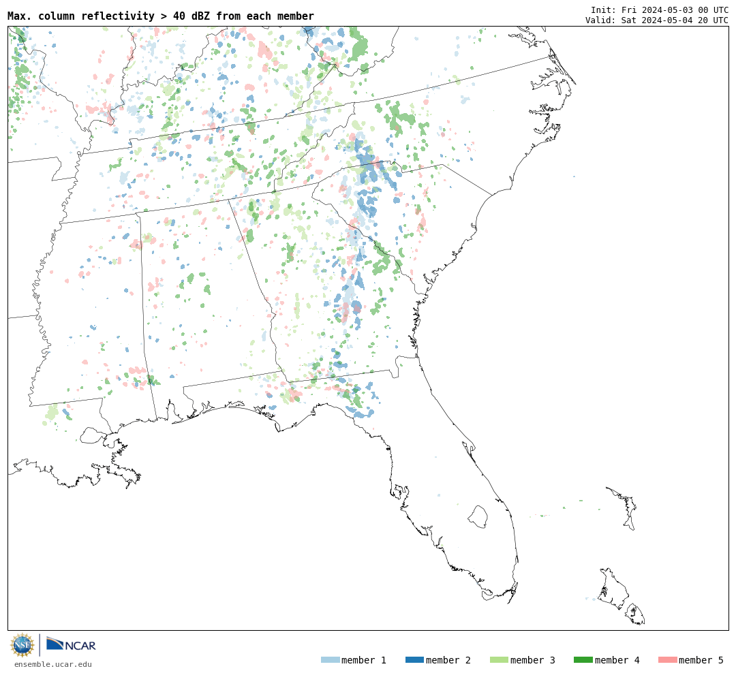Click the 'Init: Fri 2024-05-03 00 UTC' text
736x673 pixels.
click(660, 10)
